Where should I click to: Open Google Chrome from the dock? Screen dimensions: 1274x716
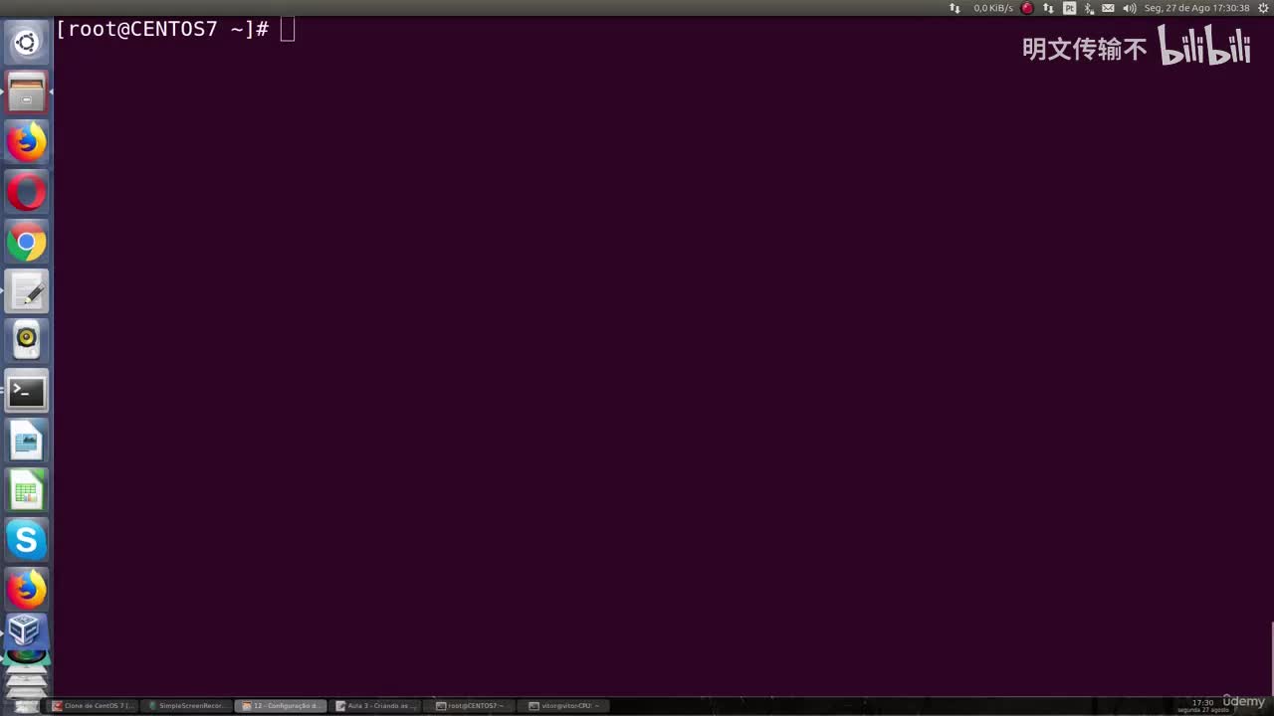pyautogui.click(x=26, y=242)
